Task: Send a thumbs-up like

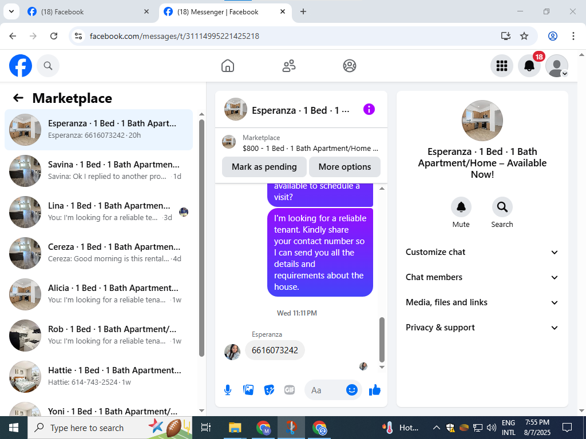Action: coord(374,390)
